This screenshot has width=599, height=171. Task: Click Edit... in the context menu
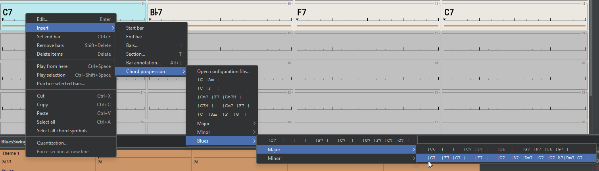click(43, 19)
